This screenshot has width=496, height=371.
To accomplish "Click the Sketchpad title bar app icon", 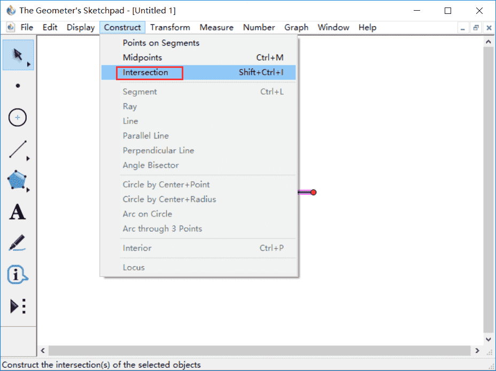I will pos(11,11).
